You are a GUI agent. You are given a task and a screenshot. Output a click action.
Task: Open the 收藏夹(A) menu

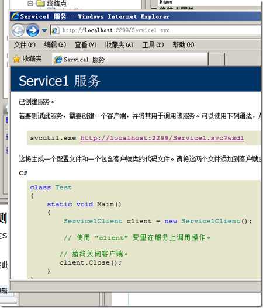pos(119,45)
